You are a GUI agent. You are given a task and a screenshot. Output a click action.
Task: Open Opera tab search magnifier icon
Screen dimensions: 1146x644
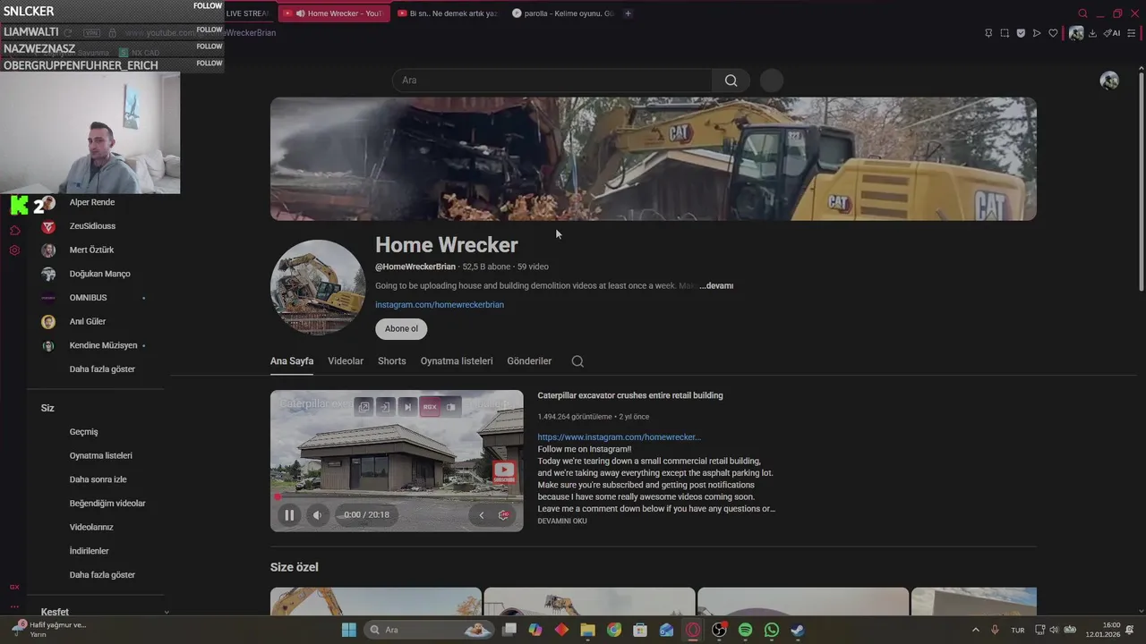pos(1082,13)
